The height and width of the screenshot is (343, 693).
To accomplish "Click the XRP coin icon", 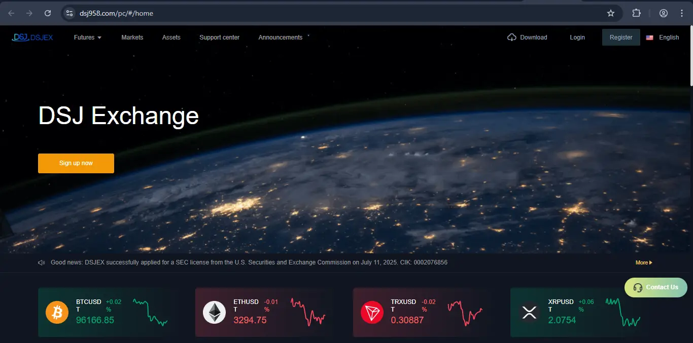I will pyautogui.click(x=529, y=312).
